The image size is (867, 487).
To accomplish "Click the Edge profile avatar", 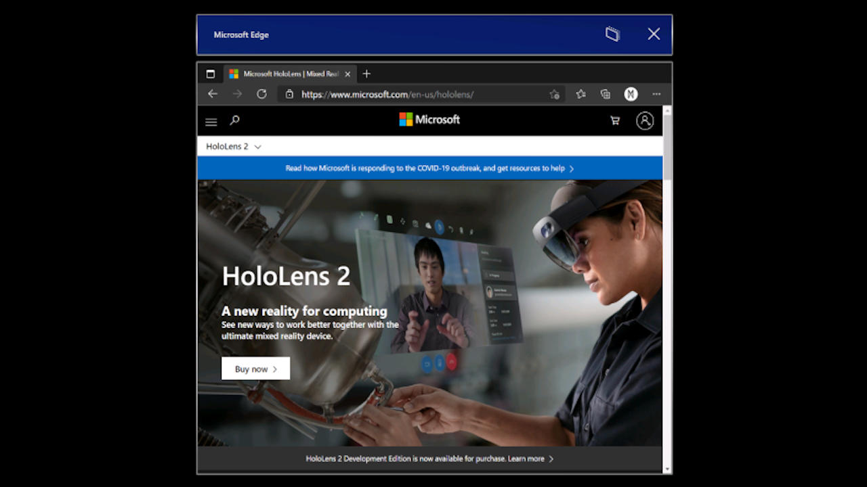I will [631, 94].
